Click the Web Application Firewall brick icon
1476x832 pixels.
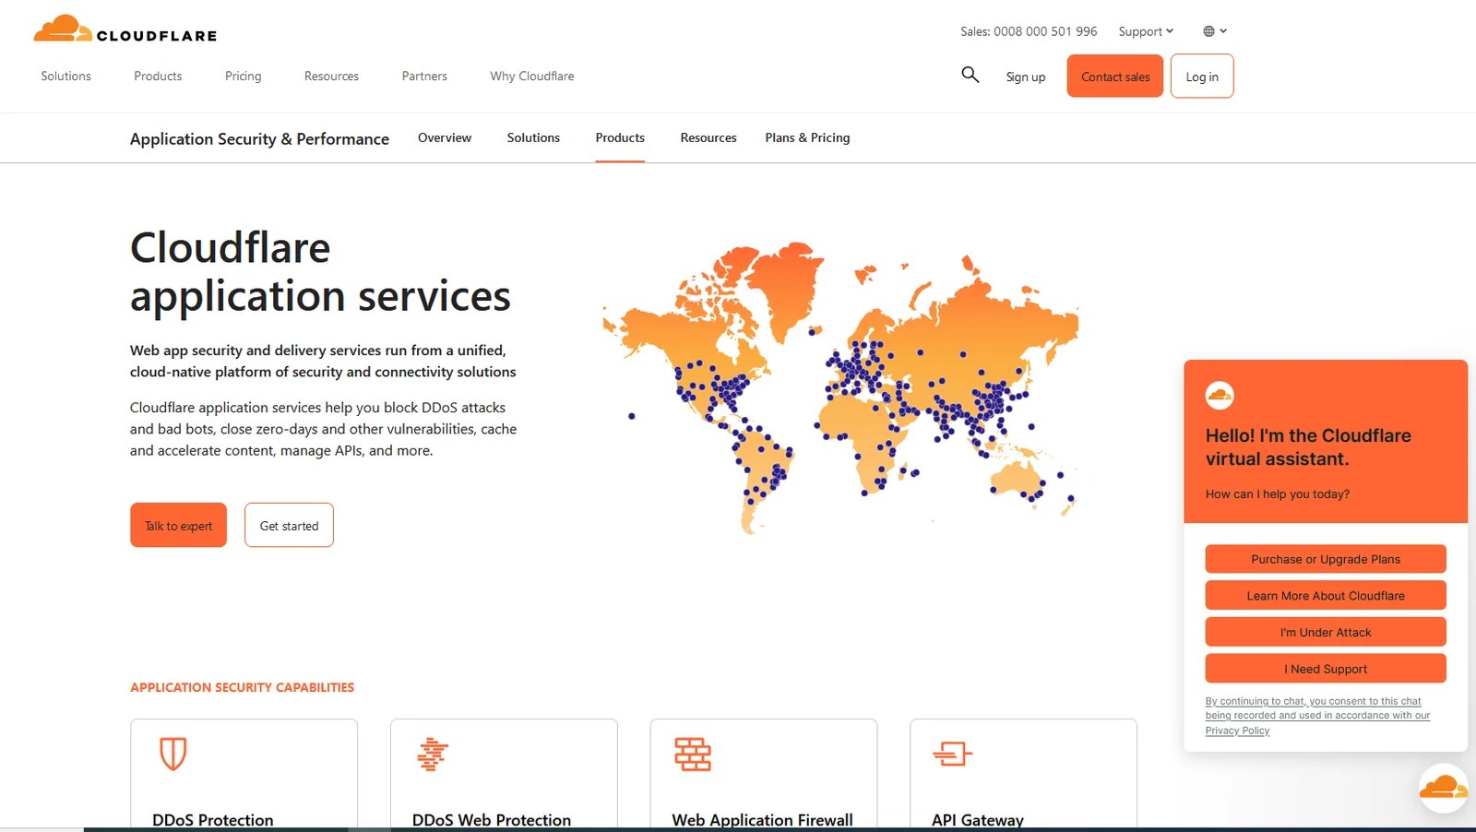(x=693, y=754)
